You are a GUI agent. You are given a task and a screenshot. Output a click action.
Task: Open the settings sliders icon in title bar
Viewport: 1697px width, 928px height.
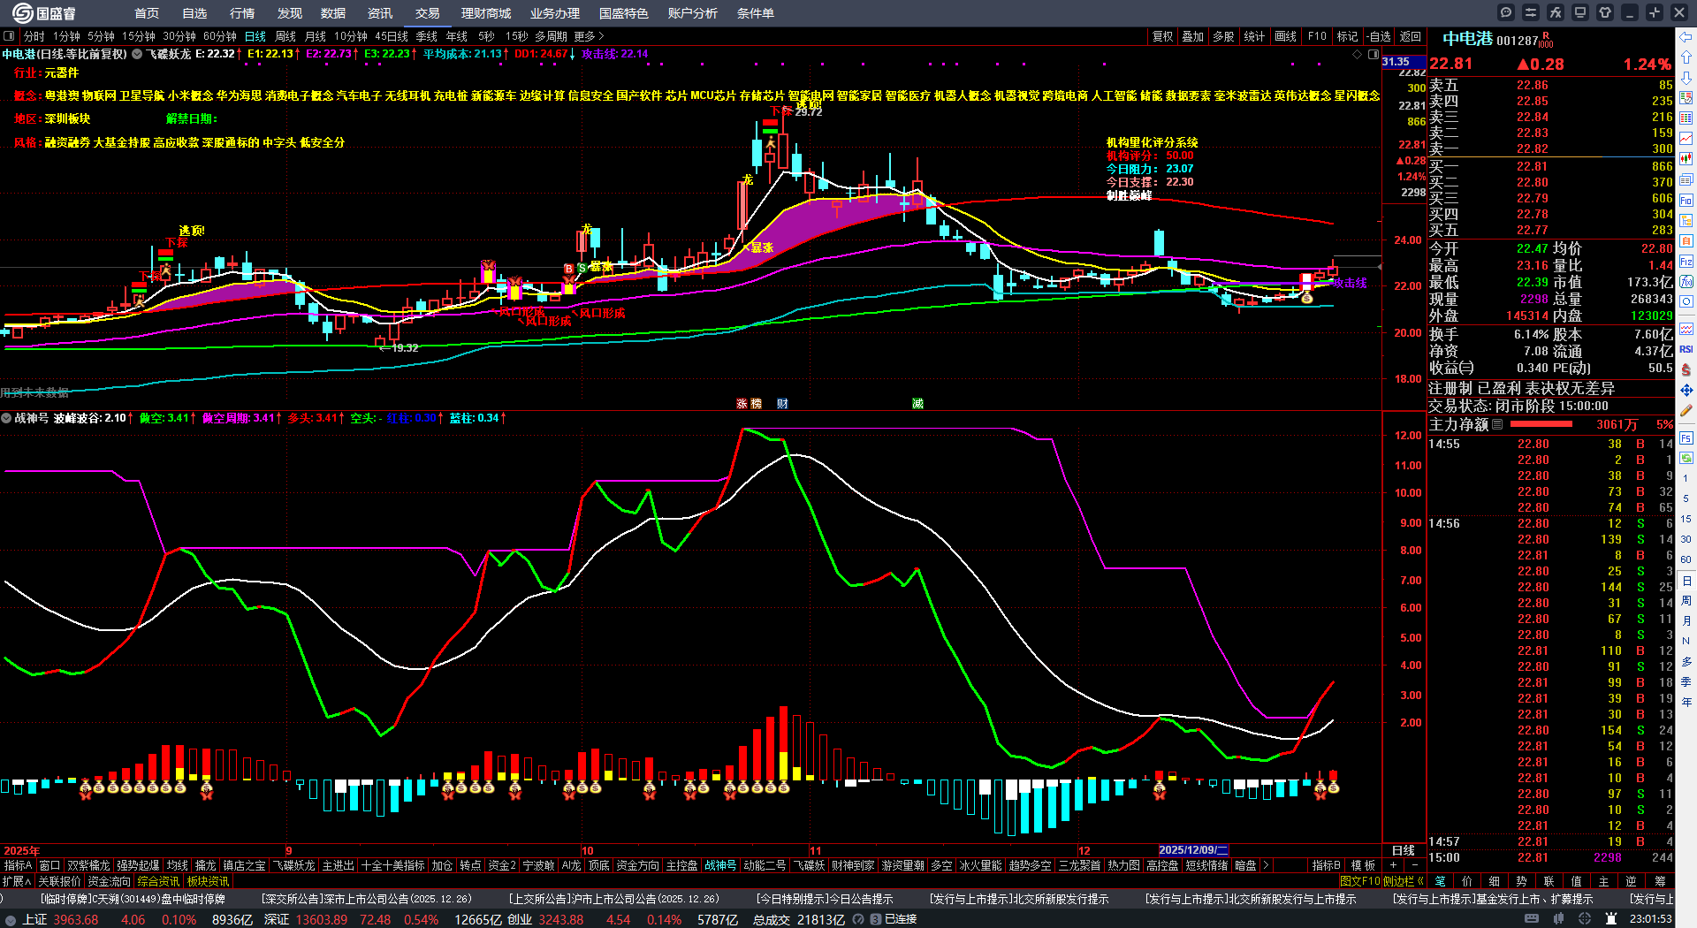pyautogui.click(x=1531, y=12)
